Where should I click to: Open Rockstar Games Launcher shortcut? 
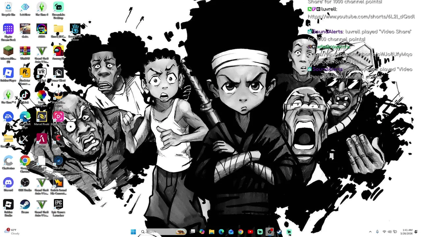(x=25, y=76)
